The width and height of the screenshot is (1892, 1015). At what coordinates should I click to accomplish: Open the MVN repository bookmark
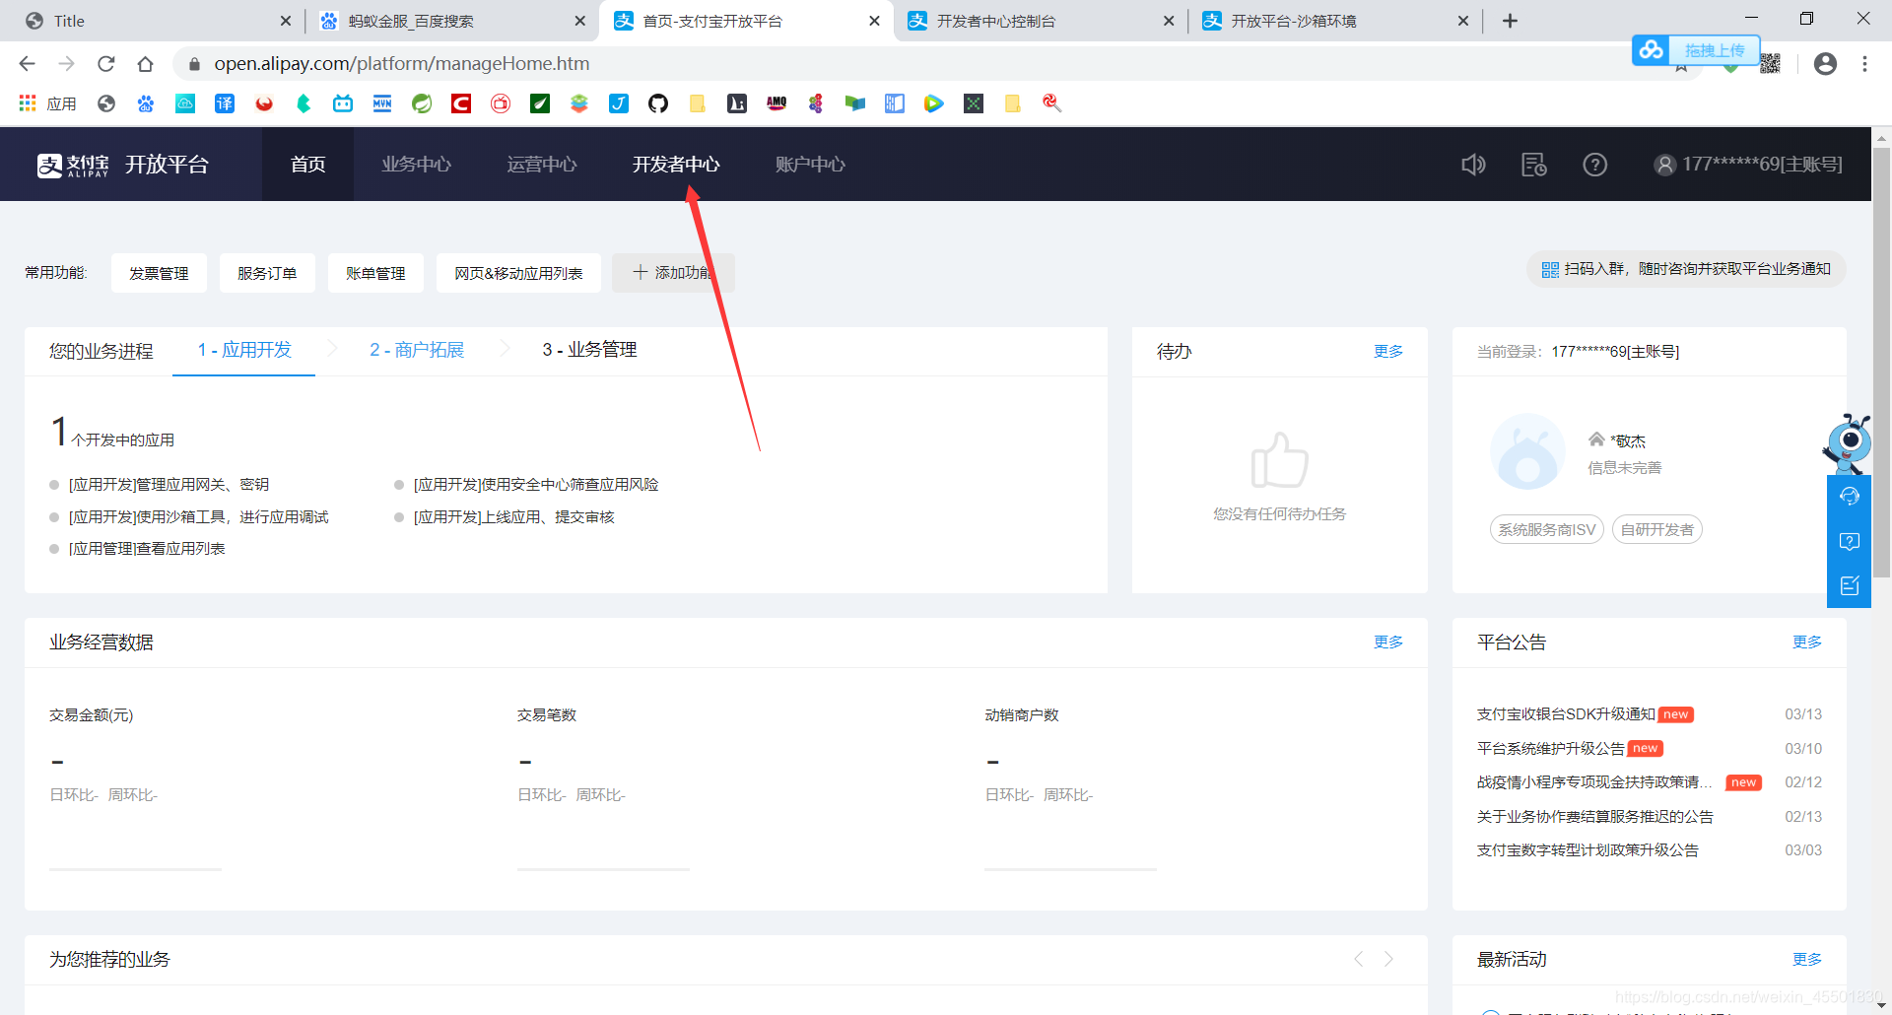382,103
